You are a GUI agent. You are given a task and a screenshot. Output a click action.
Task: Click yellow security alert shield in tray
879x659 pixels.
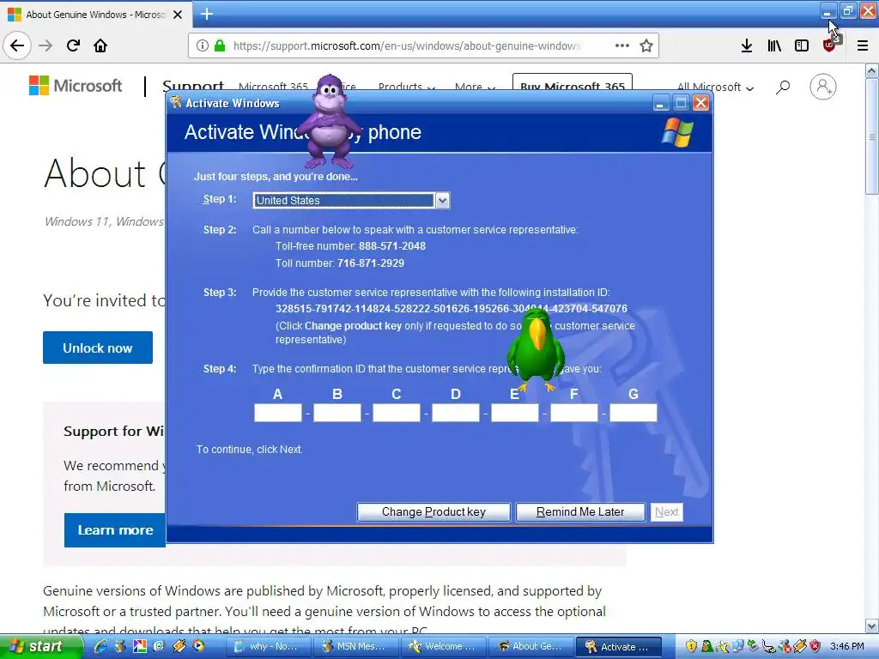692,646
